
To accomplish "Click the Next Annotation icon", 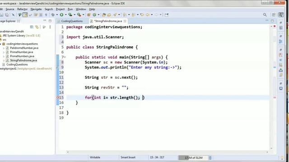I will [125, 15].
